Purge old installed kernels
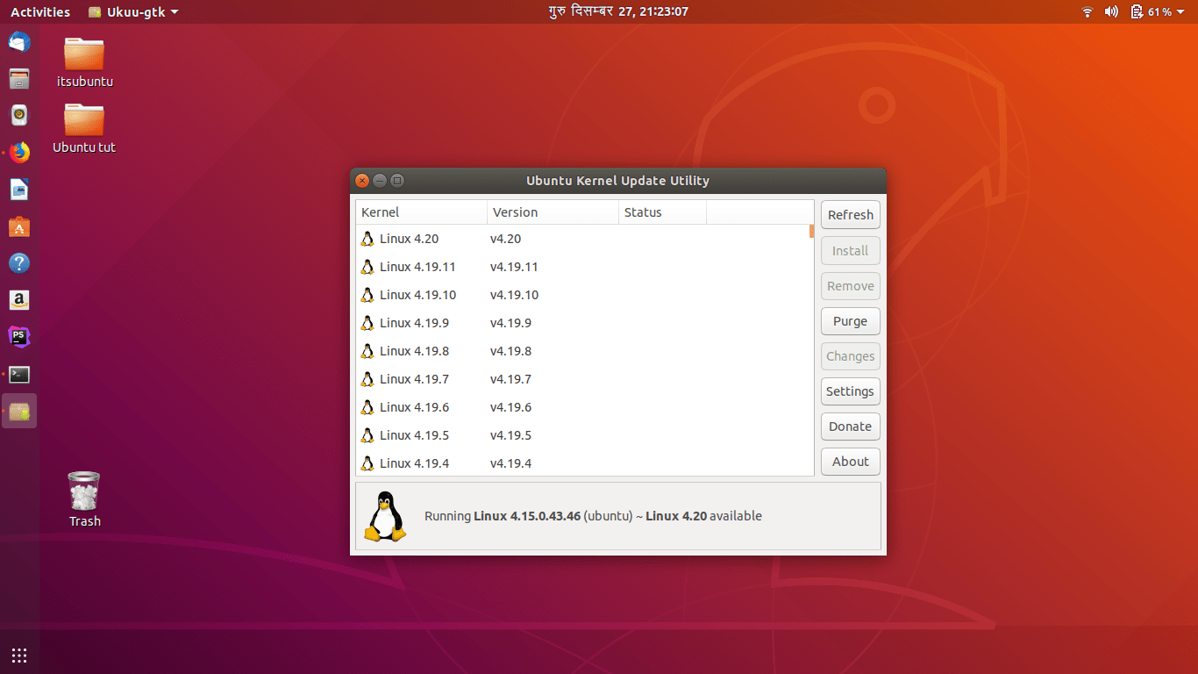 (x=850, y=321)
